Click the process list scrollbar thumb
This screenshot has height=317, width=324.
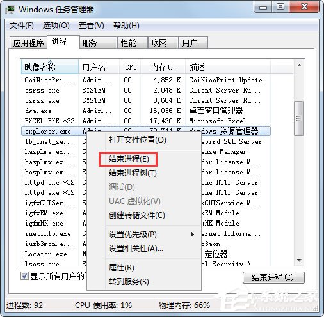pos(299,118)
